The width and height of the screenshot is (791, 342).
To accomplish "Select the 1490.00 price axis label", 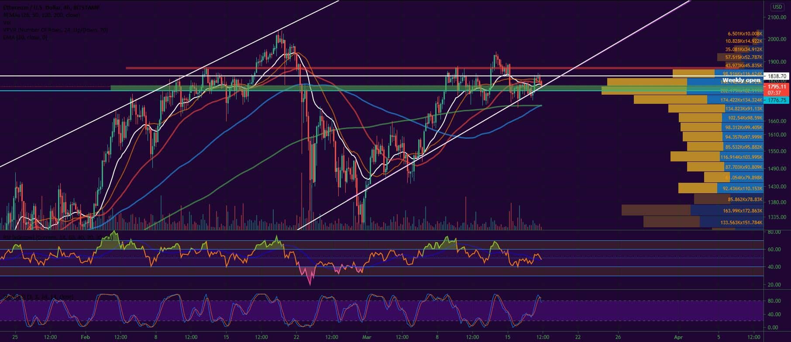I will pos(777,168).
